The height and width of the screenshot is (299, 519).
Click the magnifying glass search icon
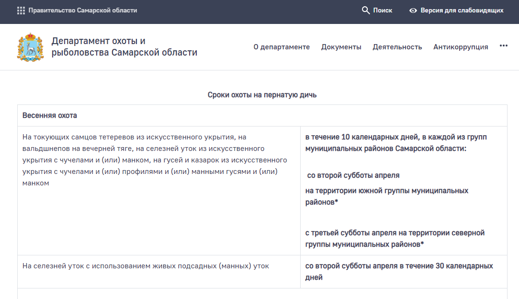366,10
